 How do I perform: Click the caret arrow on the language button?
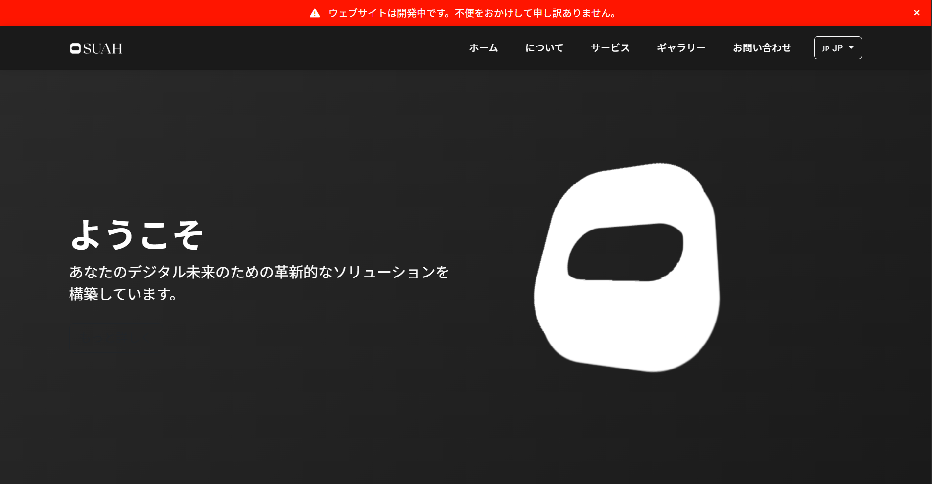point(851,47)
